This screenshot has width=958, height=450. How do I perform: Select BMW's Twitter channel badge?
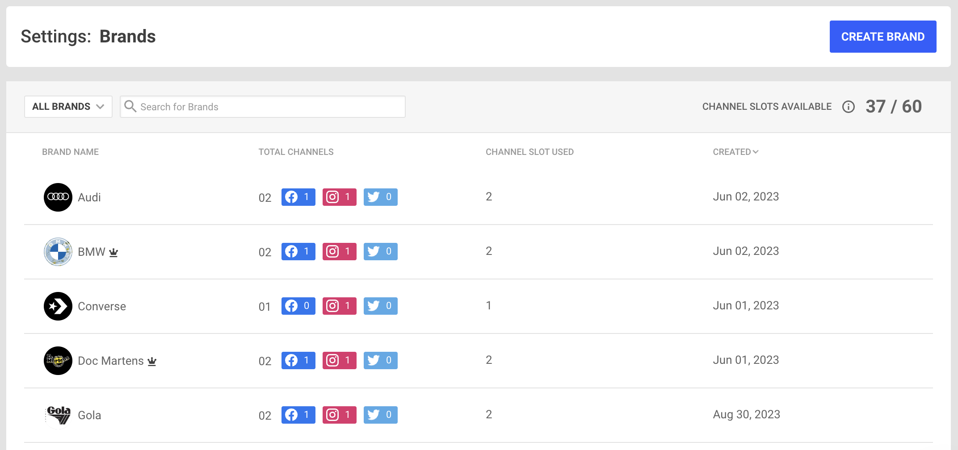pos(381,251)
